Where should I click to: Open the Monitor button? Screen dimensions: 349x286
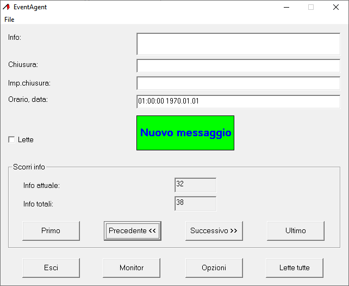click(132, 267)
